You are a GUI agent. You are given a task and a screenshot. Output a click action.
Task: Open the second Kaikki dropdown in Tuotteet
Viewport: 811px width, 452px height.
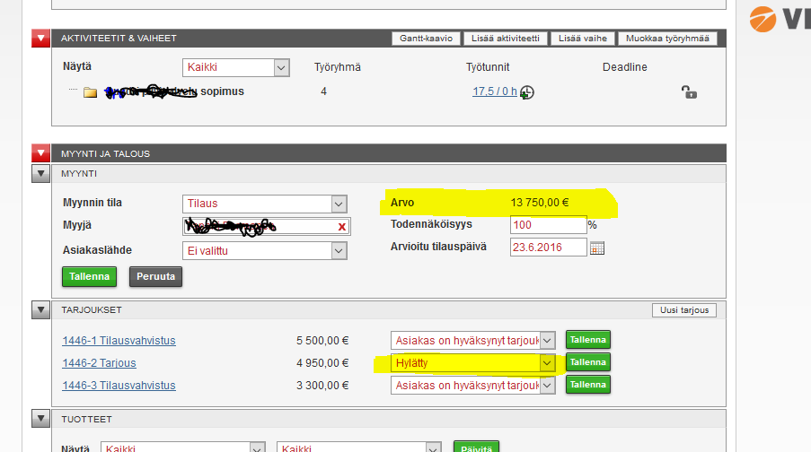(x=359, y=448)
